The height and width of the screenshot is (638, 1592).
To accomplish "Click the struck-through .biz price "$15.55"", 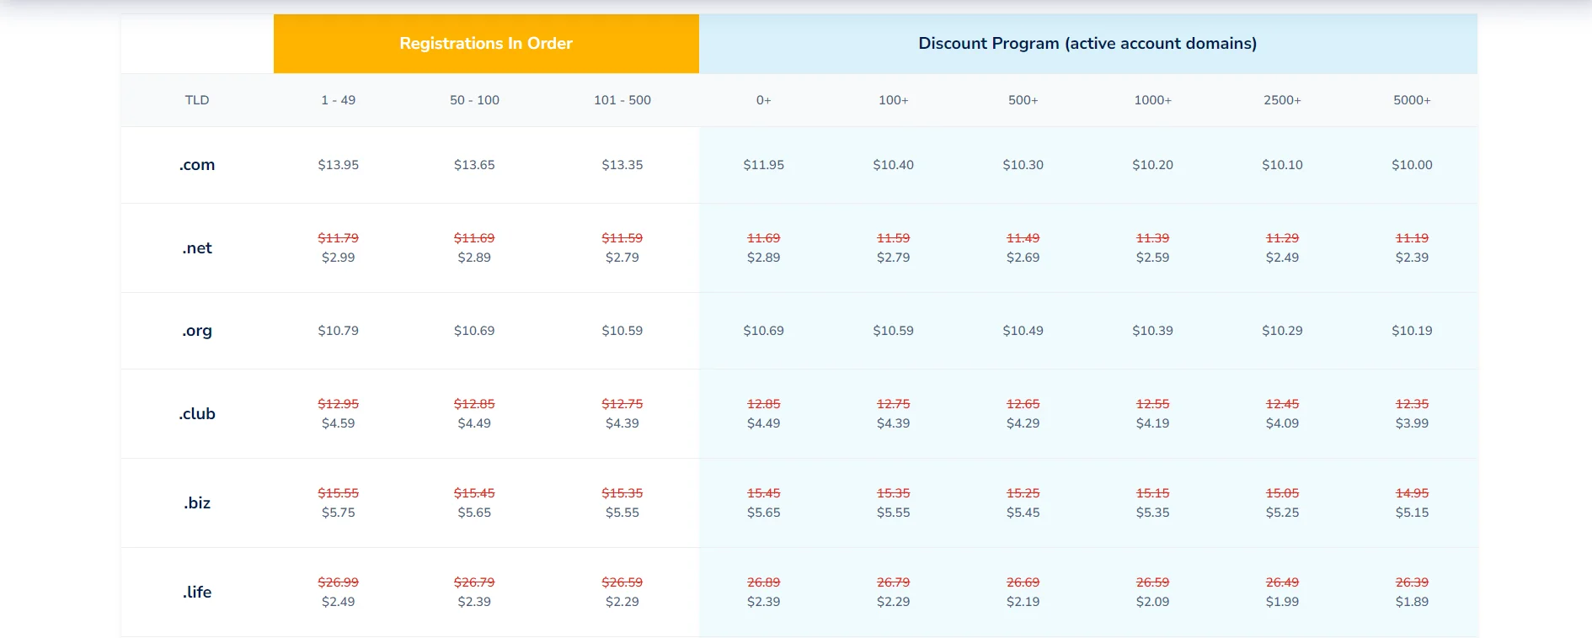I will pyautogui.click(x=339, y=493).
